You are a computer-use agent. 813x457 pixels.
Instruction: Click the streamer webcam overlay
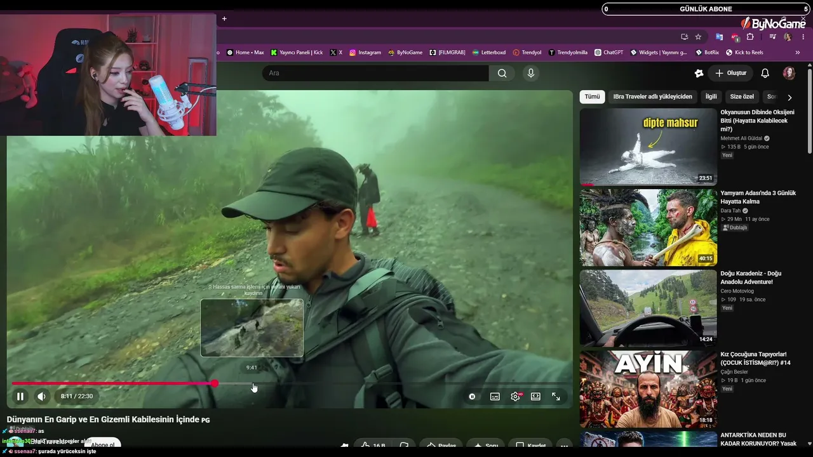pos(108,75)
